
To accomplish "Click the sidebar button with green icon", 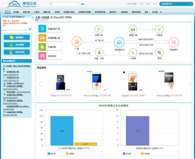I will 17,45.
